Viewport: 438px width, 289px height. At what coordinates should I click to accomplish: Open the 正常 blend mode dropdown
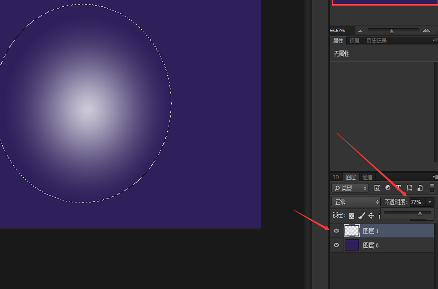click(356, 202)
